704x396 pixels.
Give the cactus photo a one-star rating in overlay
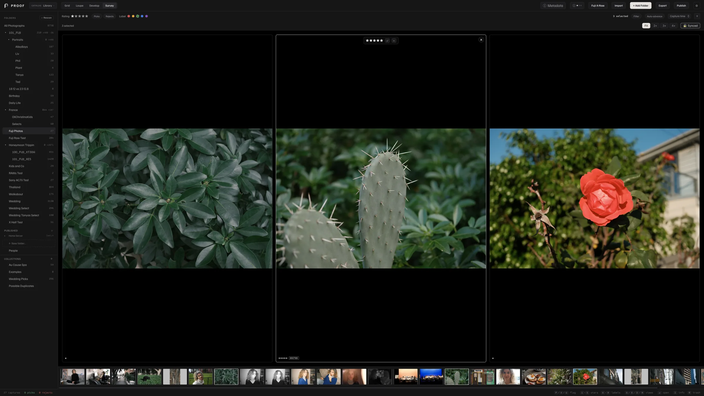367,40
